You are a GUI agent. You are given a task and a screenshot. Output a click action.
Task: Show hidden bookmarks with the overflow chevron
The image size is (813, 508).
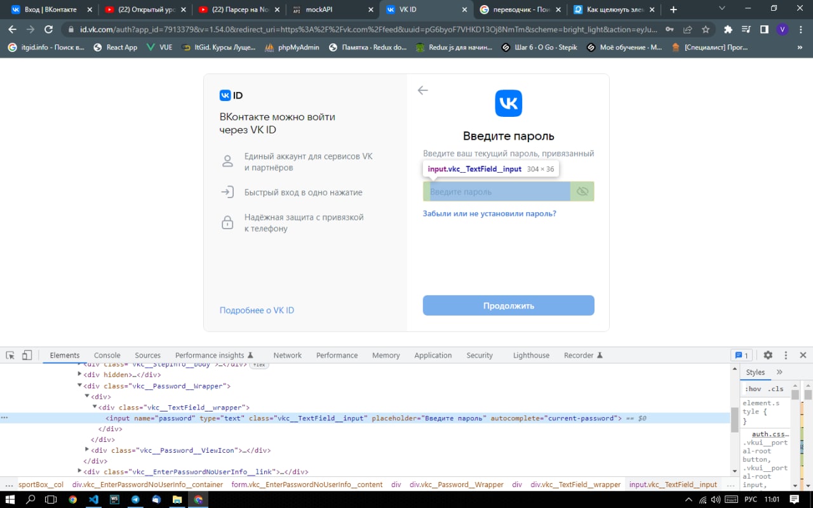click(x=799, y=48)
